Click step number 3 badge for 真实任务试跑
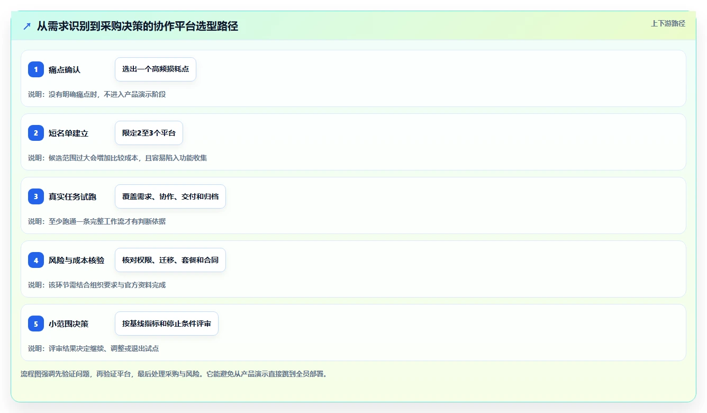The width and height of the screenshot is (707, 413). [36, 196]
